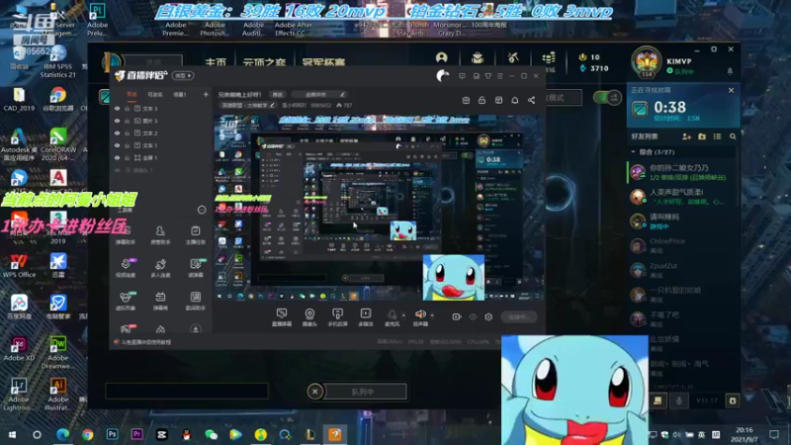The height and width of the screenshot is (445, 791).
Task: Open League friends list view options icon
Action: [x=717, y=136]
